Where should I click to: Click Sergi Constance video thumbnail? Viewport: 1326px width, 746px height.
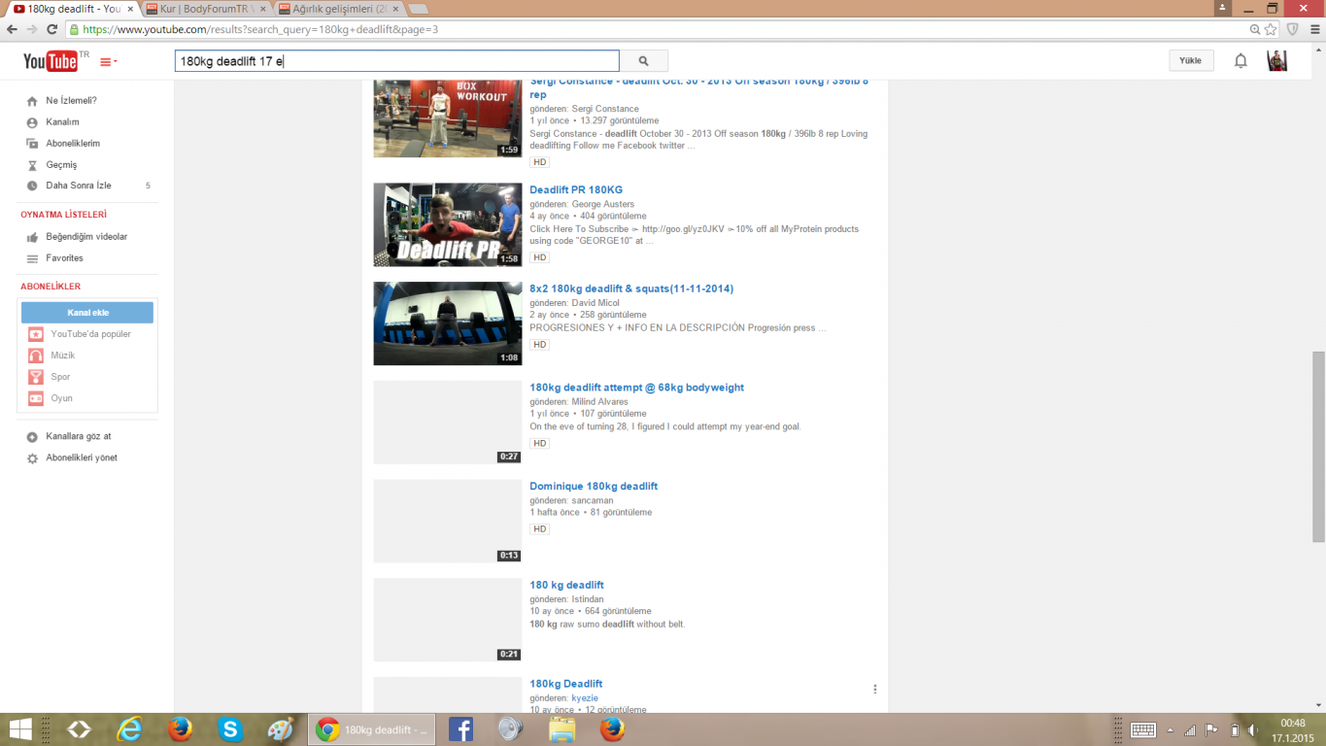click(x=448, y=119)
